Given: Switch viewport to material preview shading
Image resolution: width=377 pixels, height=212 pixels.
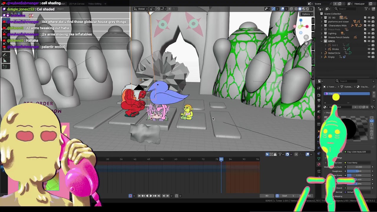Looking at the screenshot, I should (304, 9).
